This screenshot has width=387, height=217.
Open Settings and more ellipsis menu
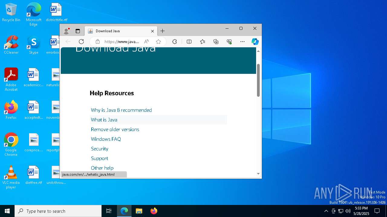[x=242, y=42]
